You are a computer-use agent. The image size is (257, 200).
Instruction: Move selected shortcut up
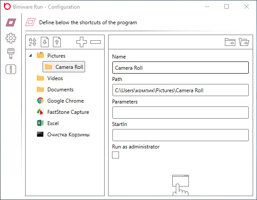click(57, 42)
